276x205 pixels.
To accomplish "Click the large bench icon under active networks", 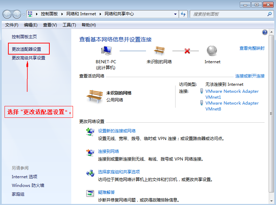I will click(x=95, y=96).
